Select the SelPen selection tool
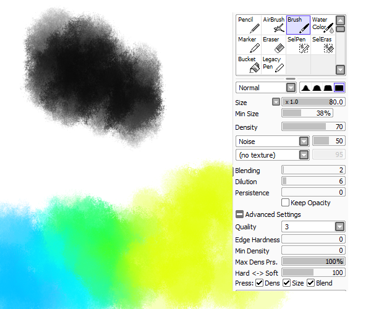Viewport: 371px width, 309px height. coord(299,45)
